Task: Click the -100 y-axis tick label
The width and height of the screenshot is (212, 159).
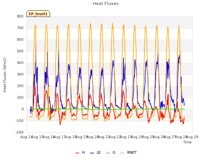Action: [x=20, y=121]
